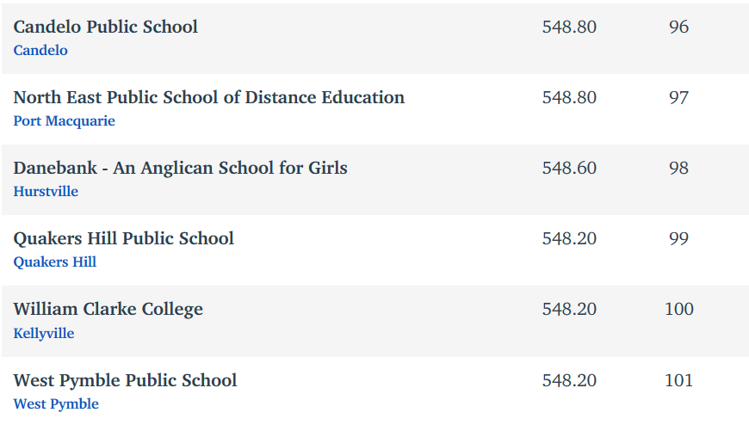Click score 548.60 for Danebank row
Screen dimensions: 749x431
click(569, 168)
